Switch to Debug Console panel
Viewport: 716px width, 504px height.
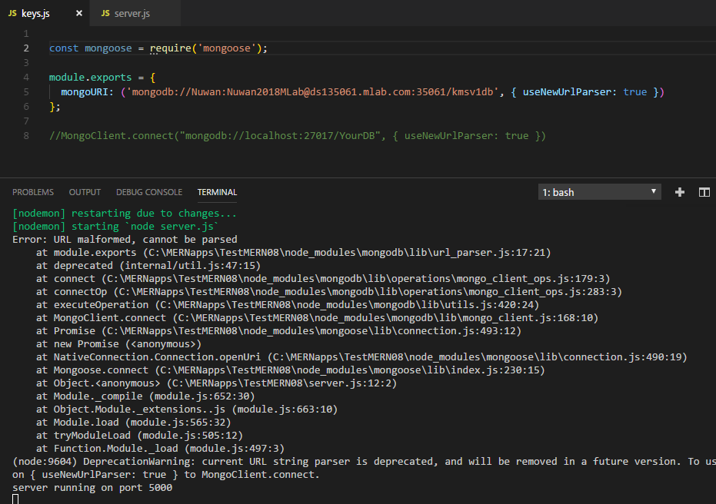[149, 192]
